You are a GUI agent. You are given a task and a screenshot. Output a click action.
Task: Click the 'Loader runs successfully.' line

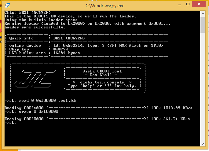coord(35,27)
